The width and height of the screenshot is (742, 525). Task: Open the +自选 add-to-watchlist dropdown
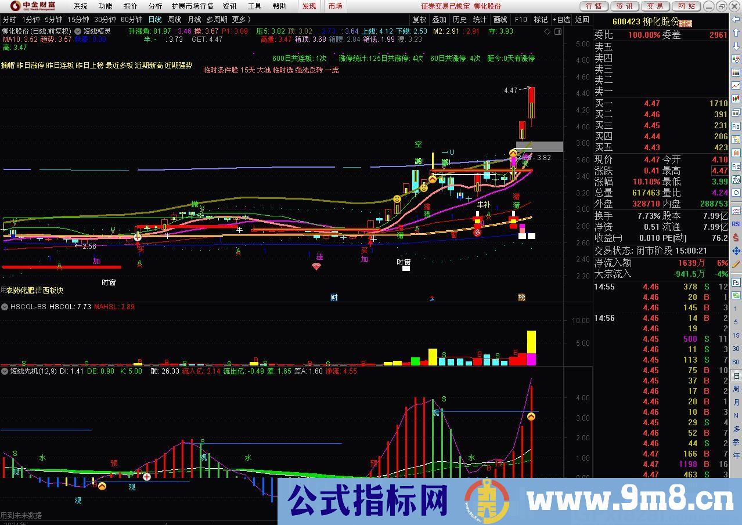pyautogui.click(x=561, y=19)
